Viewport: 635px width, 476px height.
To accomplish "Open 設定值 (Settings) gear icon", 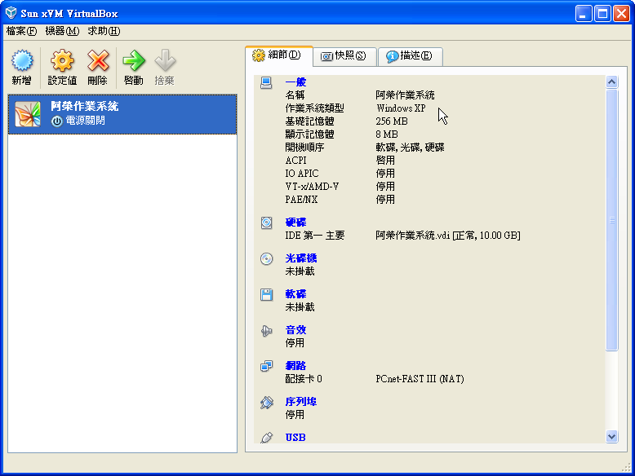I will [x=62, y=60].
